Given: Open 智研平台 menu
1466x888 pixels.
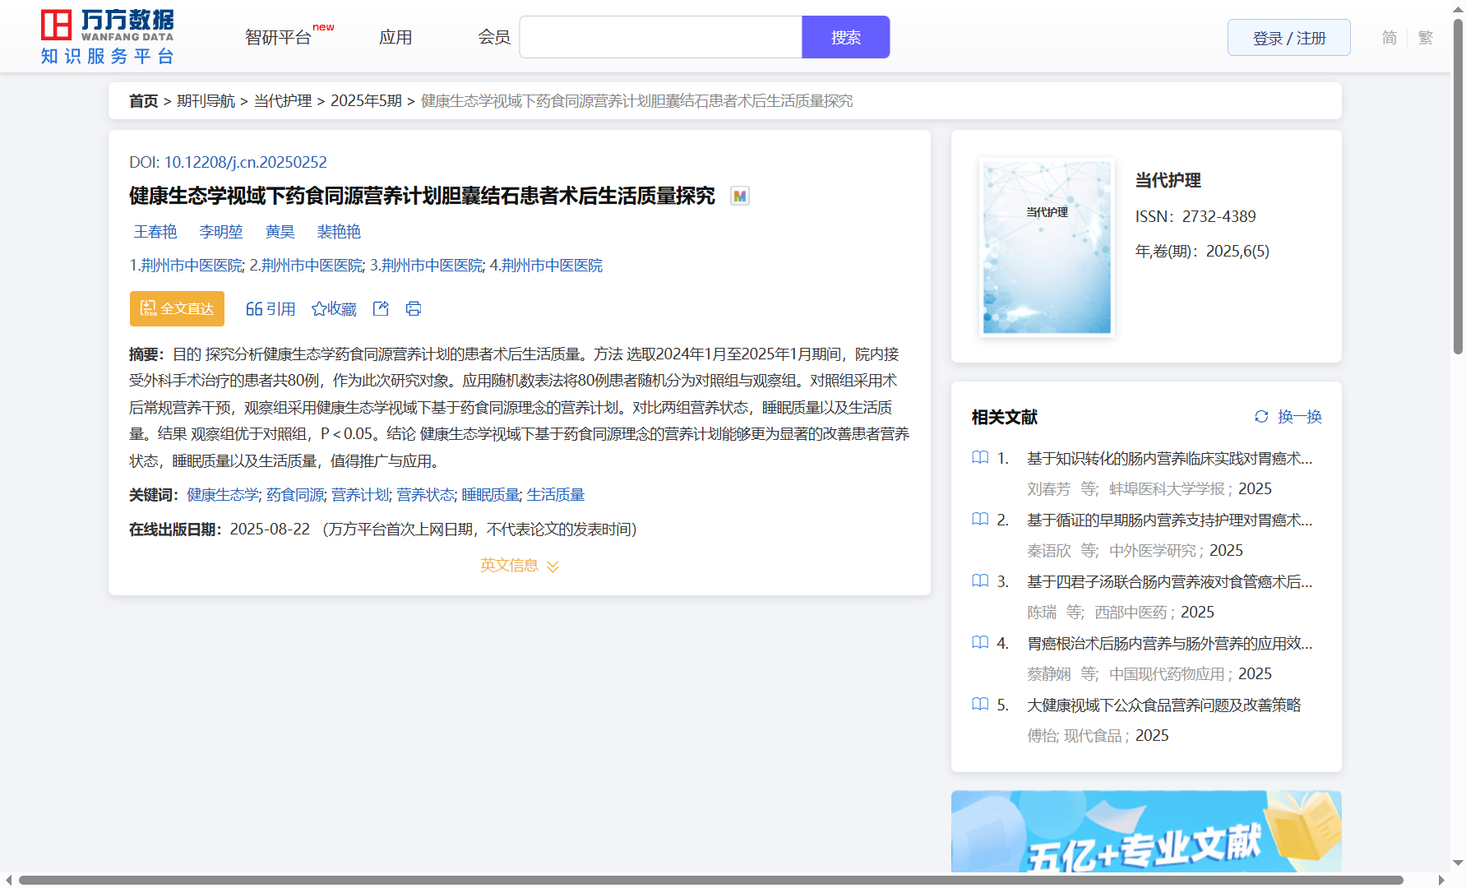Looking at the screenshot, I should [279, 38].
